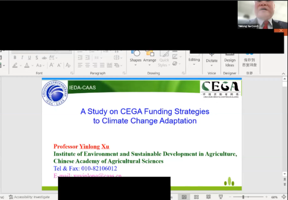Click the Increase Font Size icon
Viewport: 288px width, 200px height.
(51, 65)
